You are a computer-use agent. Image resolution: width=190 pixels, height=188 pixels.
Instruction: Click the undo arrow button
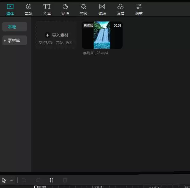[x=24, y=180]
